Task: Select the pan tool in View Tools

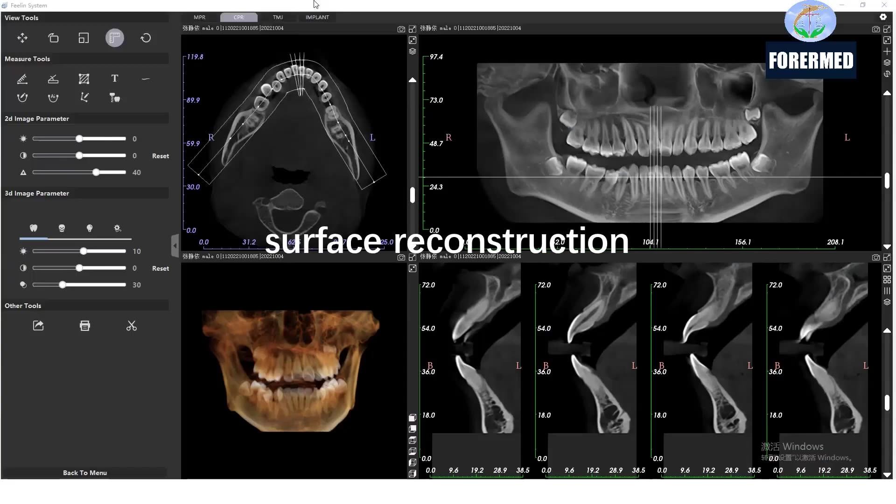Action: click(x=22, y=38)
